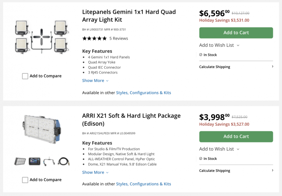This screenshot has width=282, height=196.
Task: Open Add to Wish List dropdown for Litepanels
Action: click(219, 45)
